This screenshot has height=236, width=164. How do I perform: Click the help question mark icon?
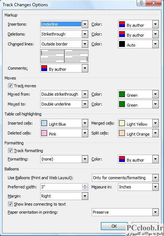pos(141,3)
